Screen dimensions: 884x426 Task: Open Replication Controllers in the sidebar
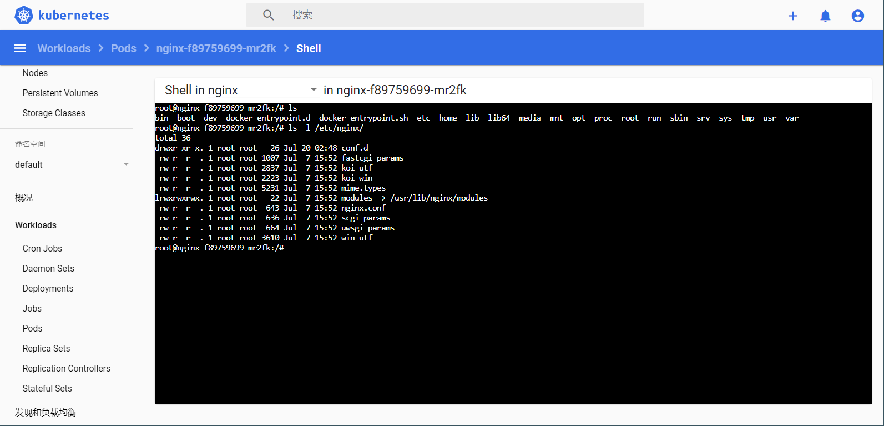click(67, 368)
